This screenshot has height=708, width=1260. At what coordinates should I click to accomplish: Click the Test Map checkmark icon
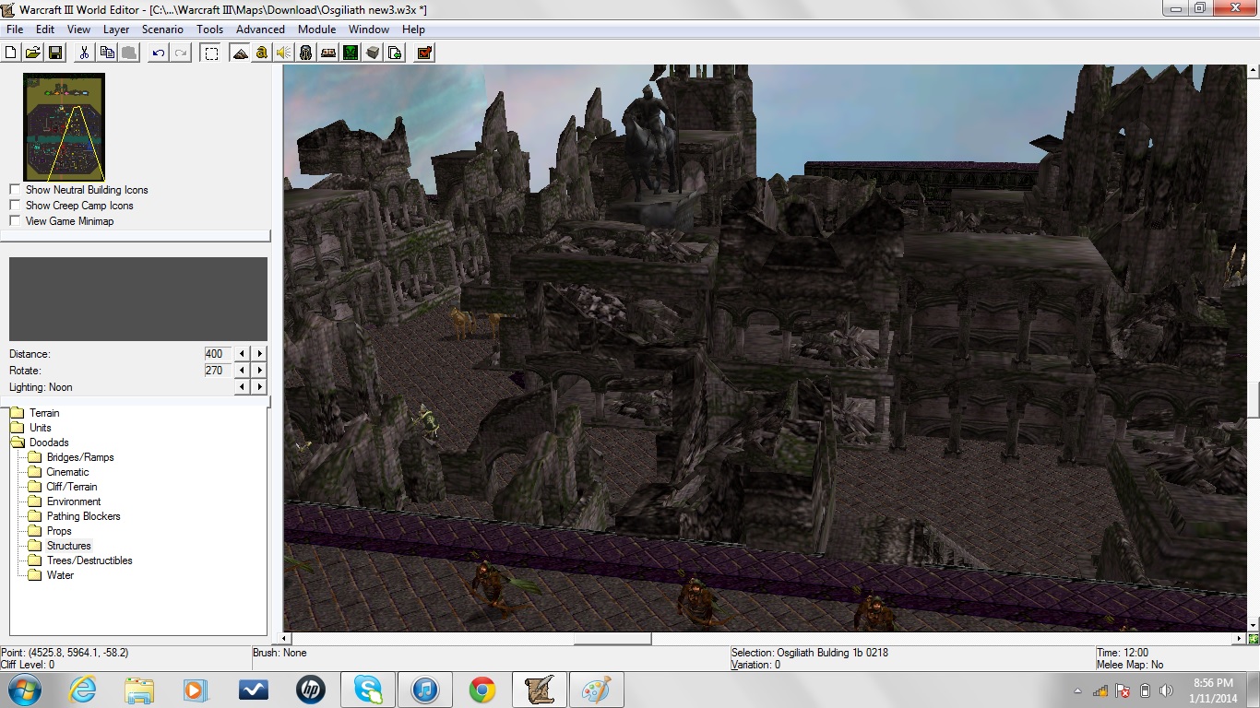(x=424, y=53)
